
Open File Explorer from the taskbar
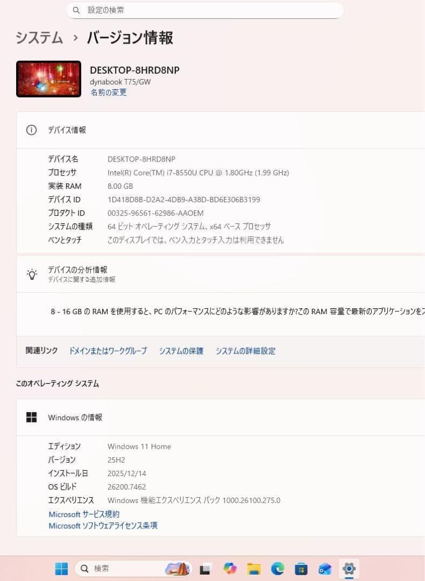(x=254, y=569)
